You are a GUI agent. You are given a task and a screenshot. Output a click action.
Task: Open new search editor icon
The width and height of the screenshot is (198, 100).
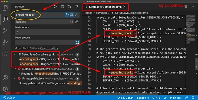[x=69, y=6]
